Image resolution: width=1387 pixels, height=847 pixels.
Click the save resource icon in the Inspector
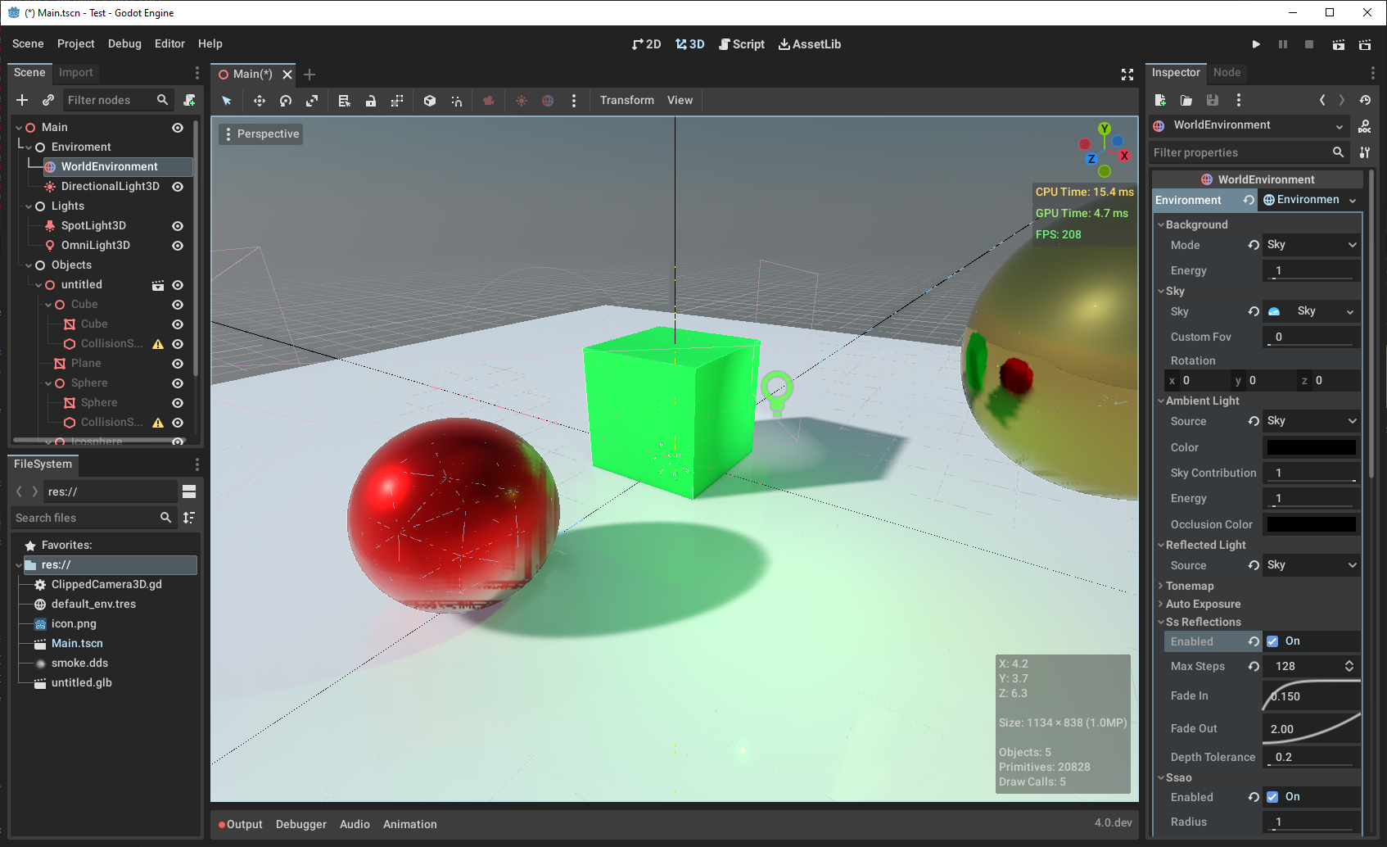(1213, 100)
